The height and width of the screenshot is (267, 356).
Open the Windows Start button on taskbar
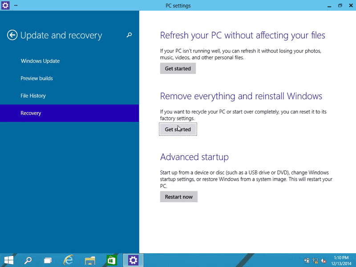[8, 260]
